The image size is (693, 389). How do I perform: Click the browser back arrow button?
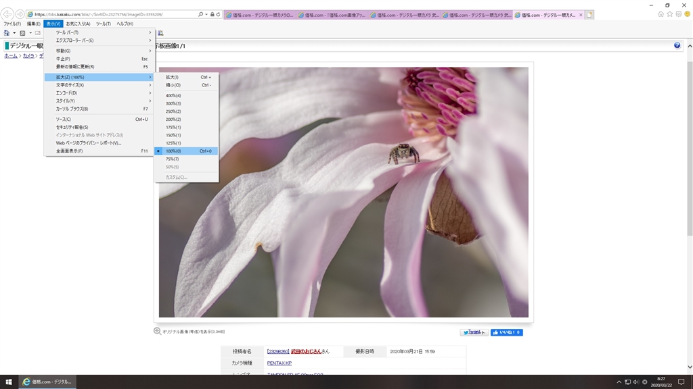point(8,14)
